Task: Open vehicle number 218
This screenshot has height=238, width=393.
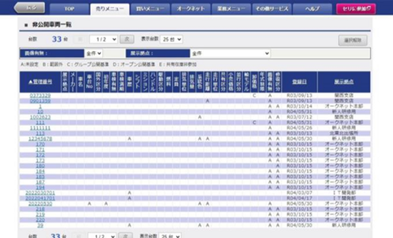Action: click(x=40, y=209)
